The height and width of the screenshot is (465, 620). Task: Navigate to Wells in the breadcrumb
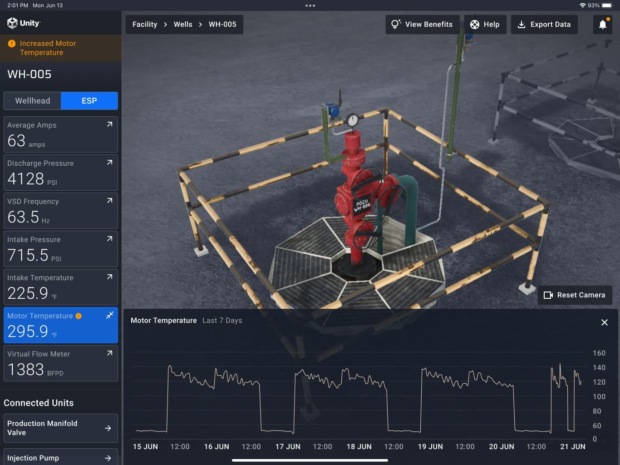point(183,25)
